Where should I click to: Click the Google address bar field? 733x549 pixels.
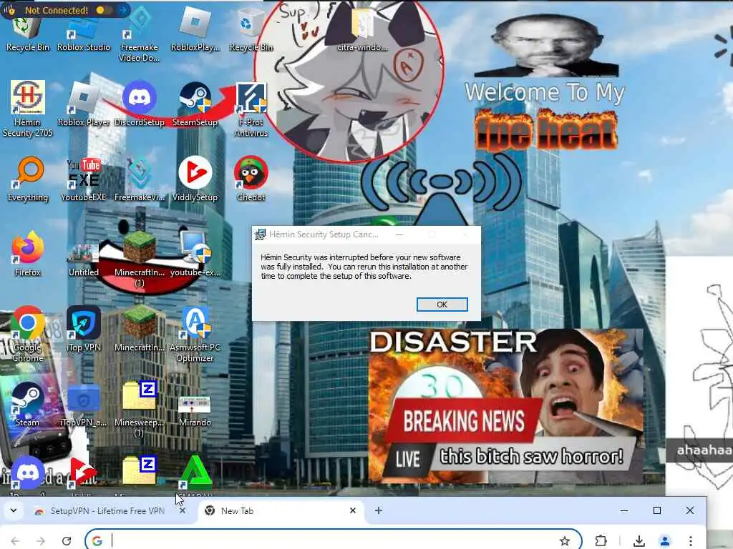333,540
